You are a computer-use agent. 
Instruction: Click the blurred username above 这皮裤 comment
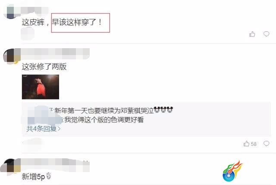34,10
